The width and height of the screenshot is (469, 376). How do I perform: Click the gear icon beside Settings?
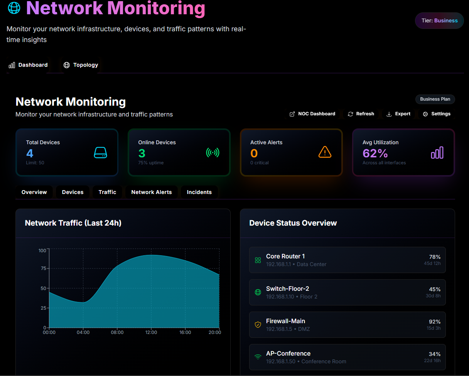pyautogui.click(x=425, y=114)
